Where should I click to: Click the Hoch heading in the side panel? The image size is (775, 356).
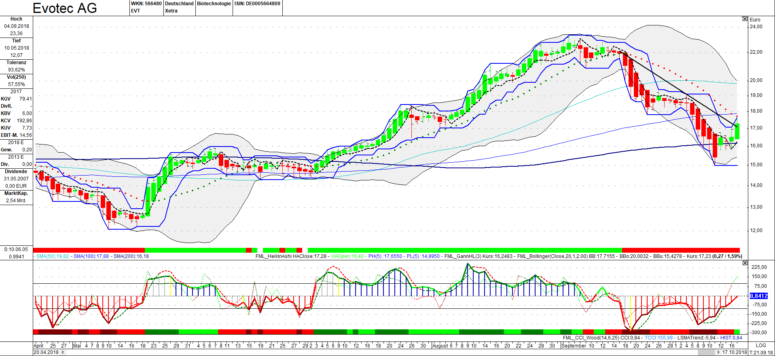point(16,19)
